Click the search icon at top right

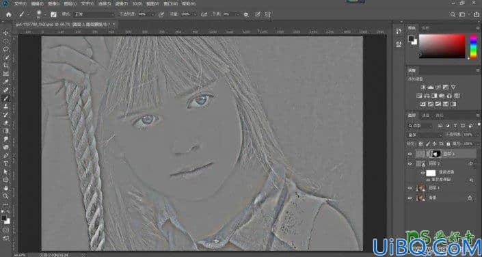453,14
